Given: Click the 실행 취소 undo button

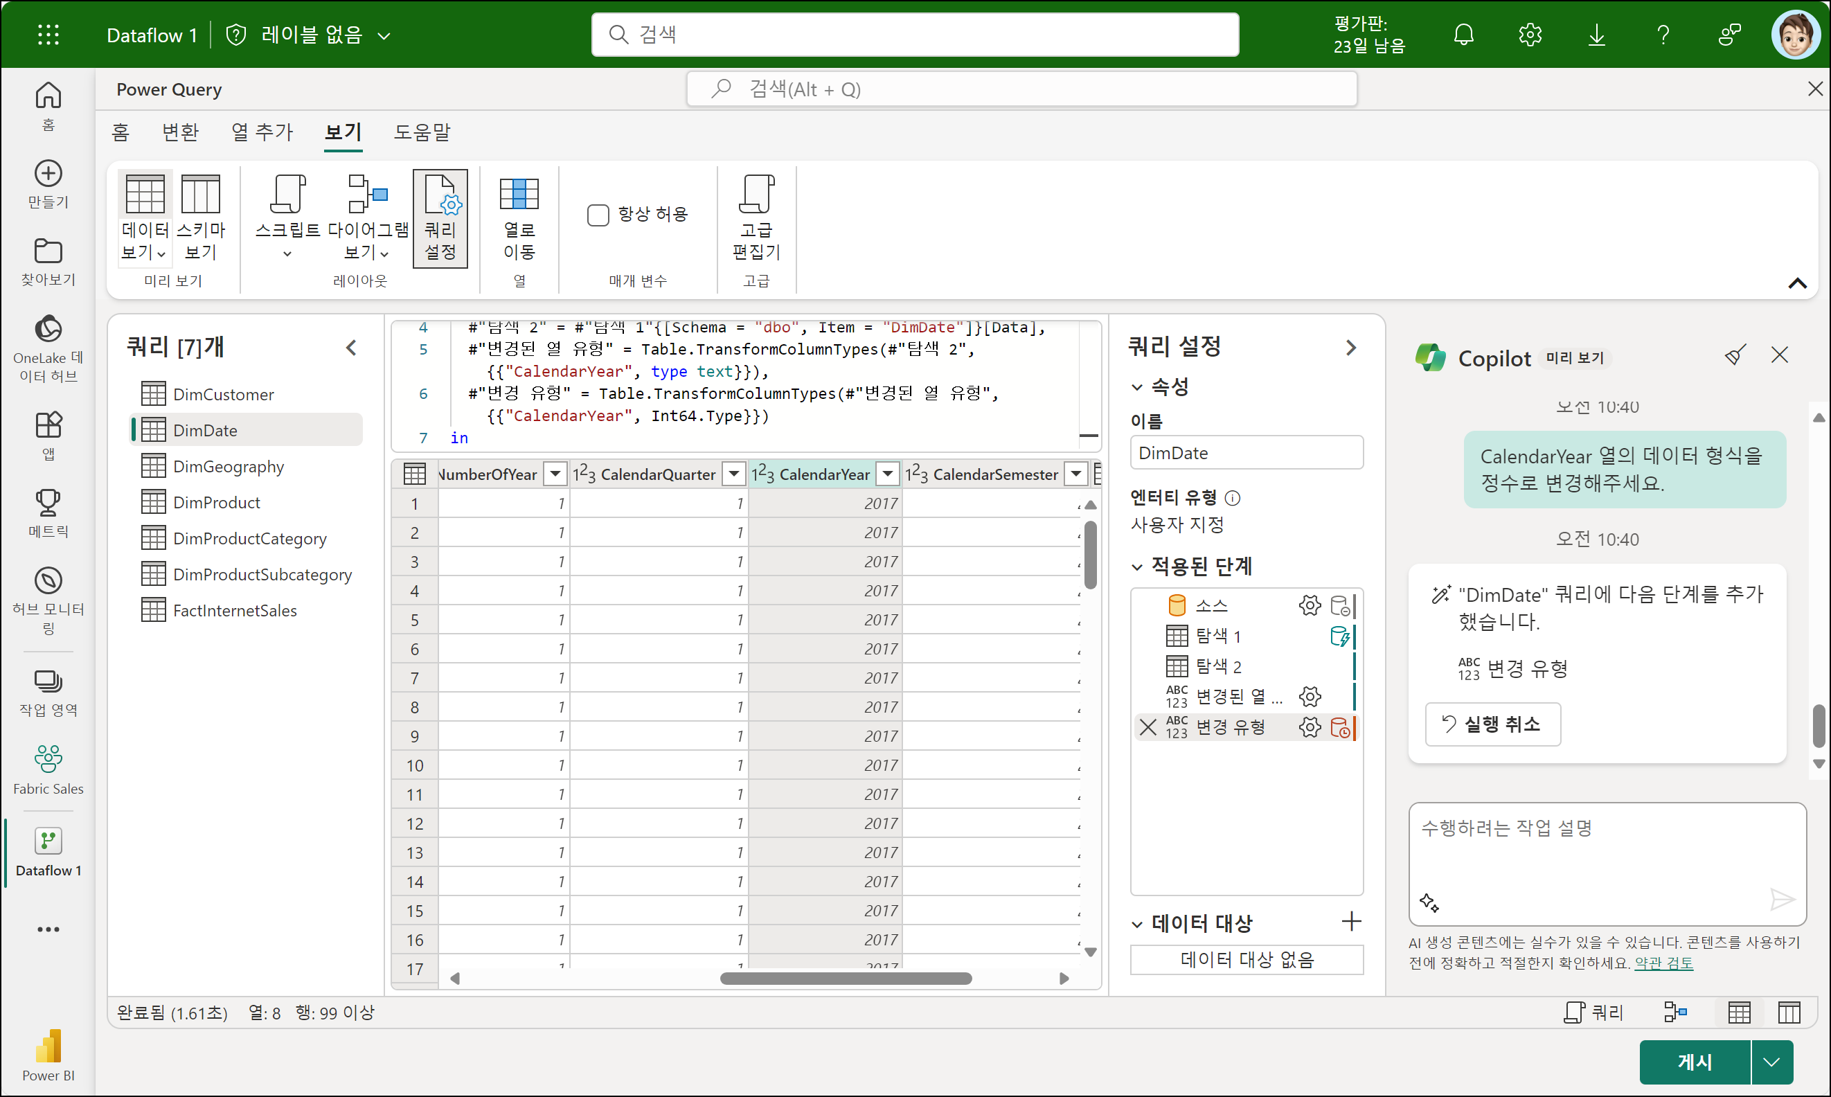Looking at the screenshot, I should [x=1492, y=724].
